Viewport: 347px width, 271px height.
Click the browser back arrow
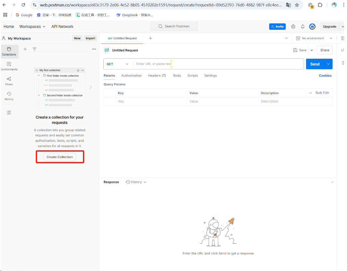[4, 5]
